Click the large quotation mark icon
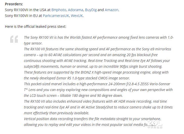This screenshot has width=184, height=134. tap(14, 39)
